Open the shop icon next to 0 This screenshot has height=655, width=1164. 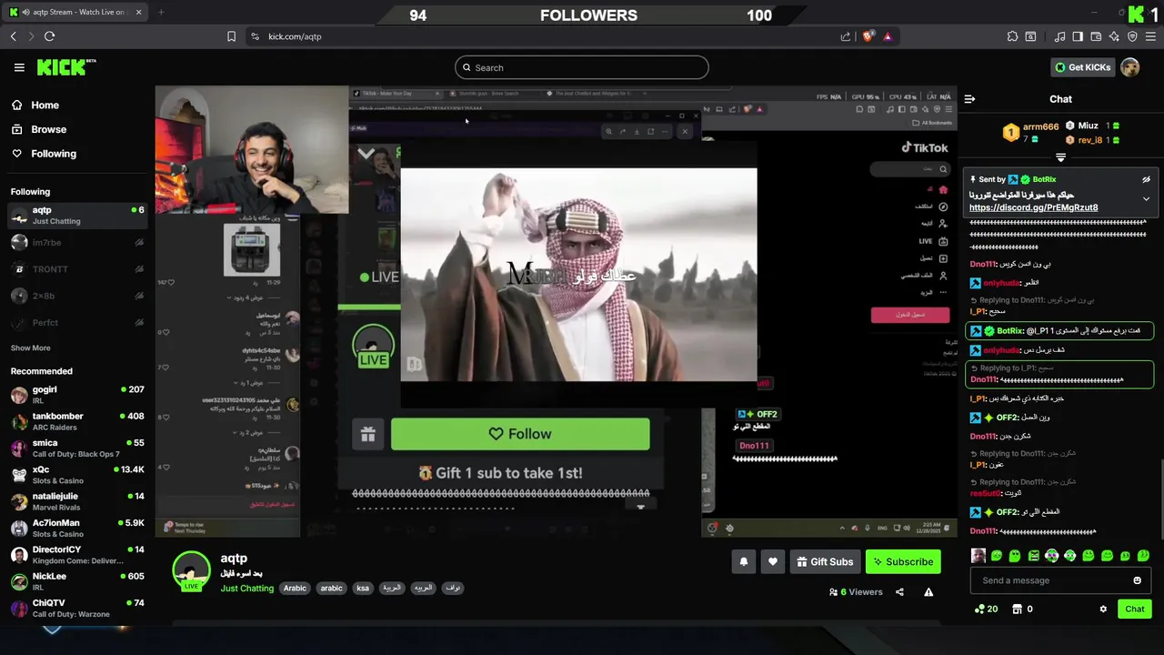click(x=1018, y=609)
